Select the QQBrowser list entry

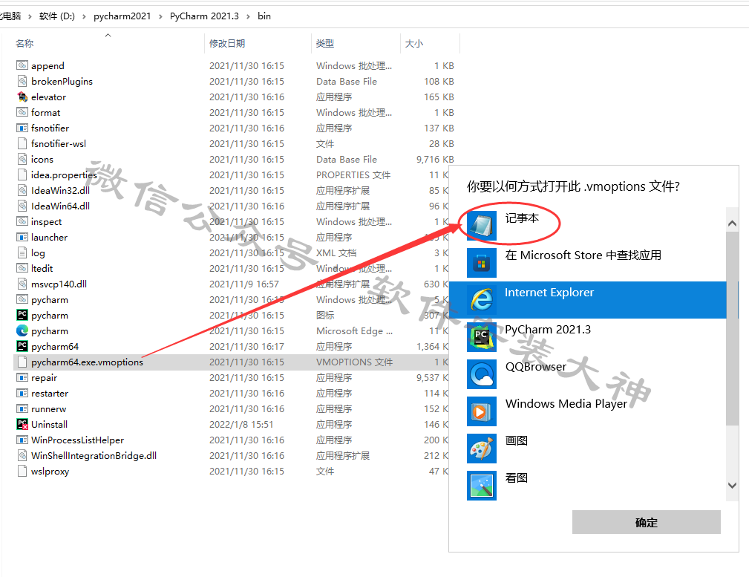pos(587,374)
